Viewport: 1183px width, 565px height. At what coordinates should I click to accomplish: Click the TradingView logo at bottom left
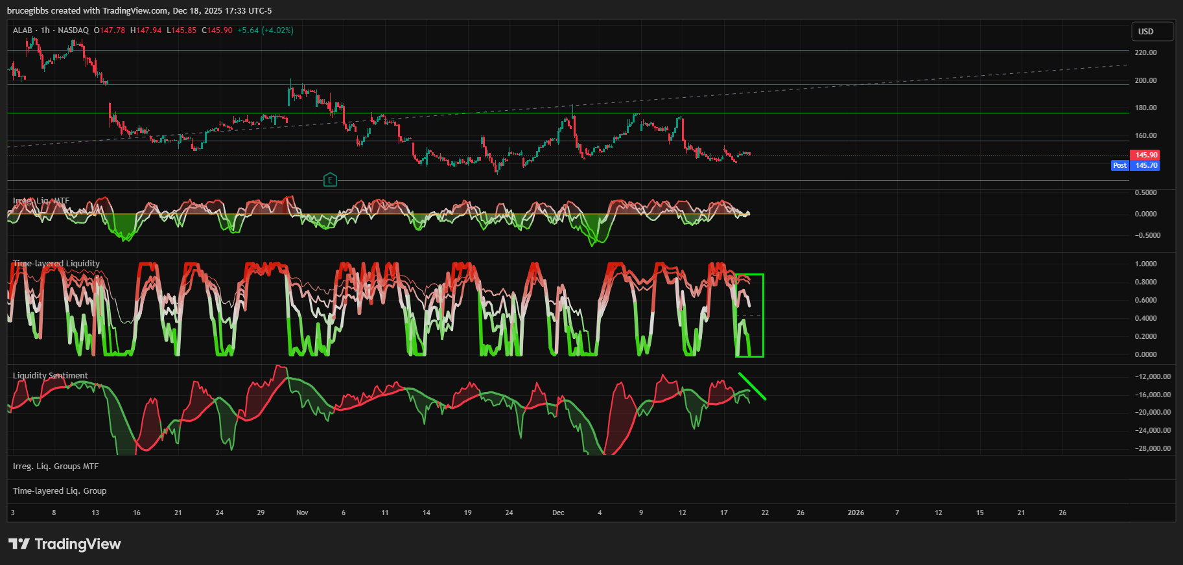[64, 544]
